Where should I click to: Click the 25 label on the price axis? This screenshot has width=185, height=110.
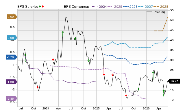click(x=172, y=70)
